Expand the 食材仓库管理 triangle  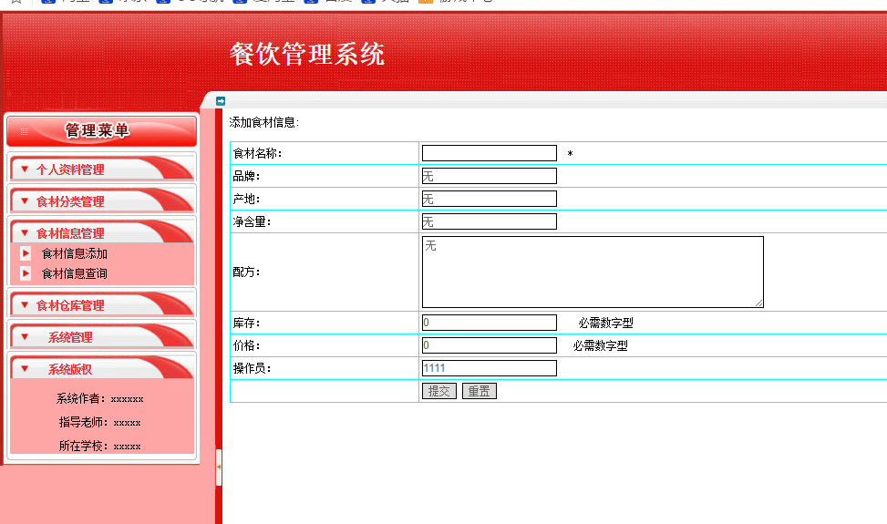[x=25, y=304]
